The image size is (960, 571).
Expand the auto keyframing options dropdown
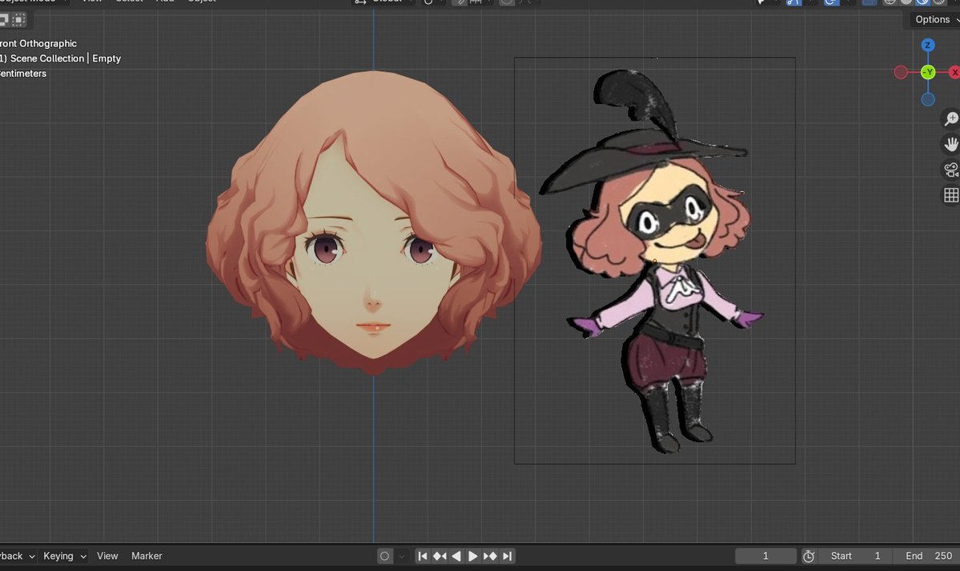(x=401, y=556)
